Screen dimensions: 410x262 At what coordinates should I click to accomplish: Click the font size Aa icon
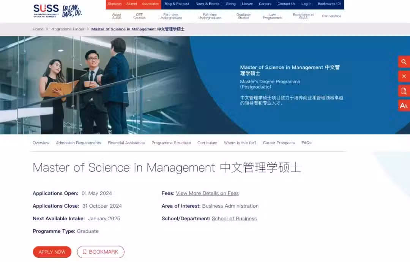(404, 106)
